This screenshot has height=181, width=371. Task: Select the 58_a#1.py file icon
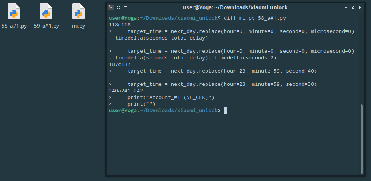(x=14, y=11)
